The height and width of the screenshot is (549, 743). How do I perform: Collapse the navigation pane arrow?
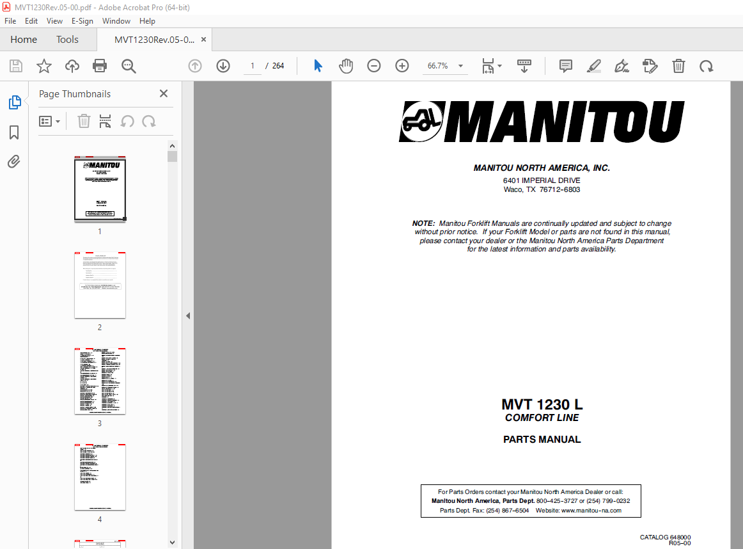[x=188, y=315]
